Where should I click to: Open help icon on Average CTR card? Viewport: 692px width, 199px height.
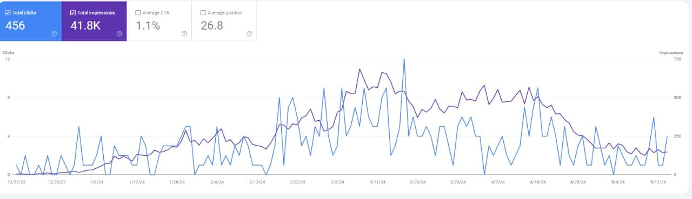(x=184, y=33)
